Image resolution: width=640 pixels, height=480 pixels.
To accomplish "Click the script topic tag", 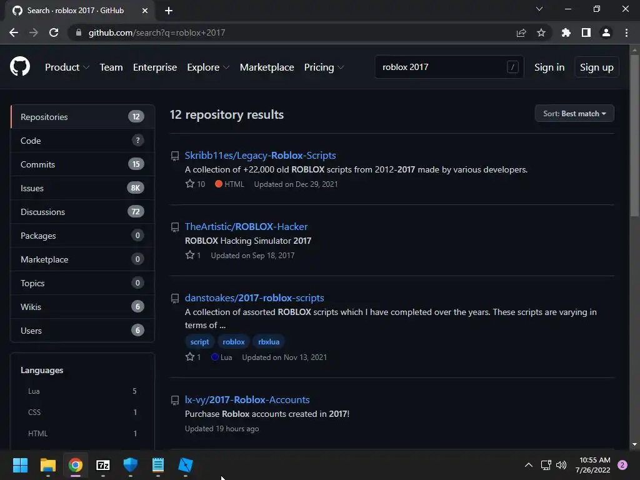I will (x=199, y=342).
